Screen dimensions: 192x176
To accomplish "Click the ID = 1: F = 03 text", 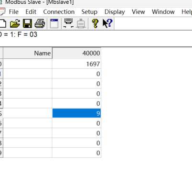I will tap(18, 34).
